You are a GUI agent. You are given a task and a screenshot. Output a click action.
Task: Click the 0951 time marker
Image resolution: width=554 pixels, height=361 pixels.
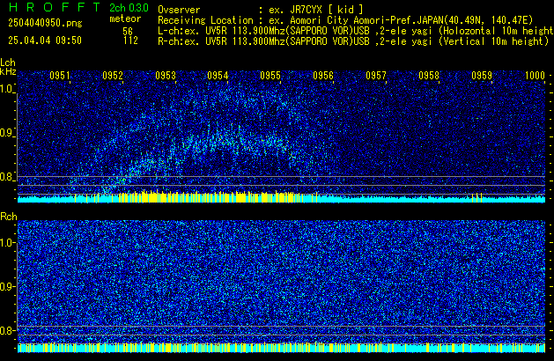pyautogui.click(x=60, y=76)
